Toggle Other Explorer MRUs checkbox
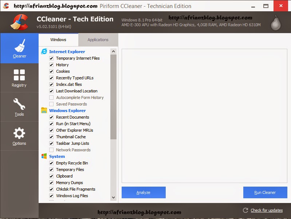291x219 pixels. point(51,130)
